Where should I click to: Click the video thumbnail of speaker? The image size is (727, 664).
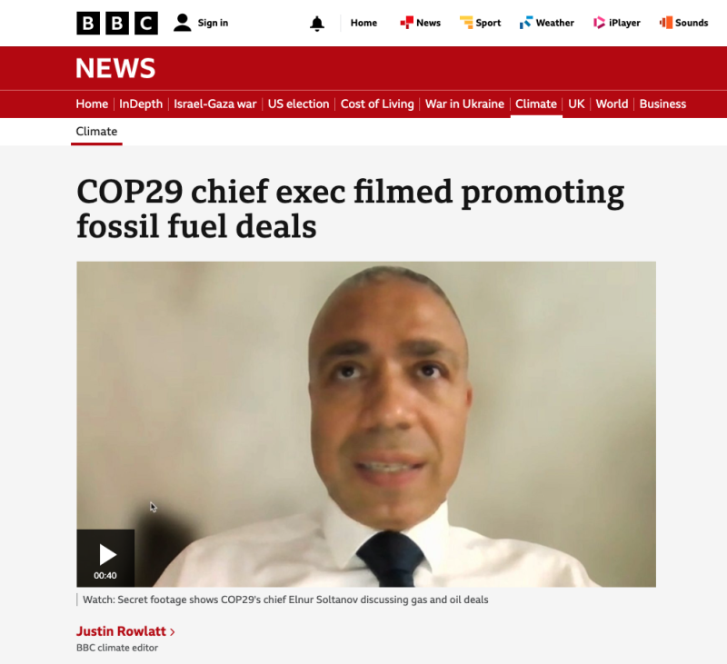point(366,424)
